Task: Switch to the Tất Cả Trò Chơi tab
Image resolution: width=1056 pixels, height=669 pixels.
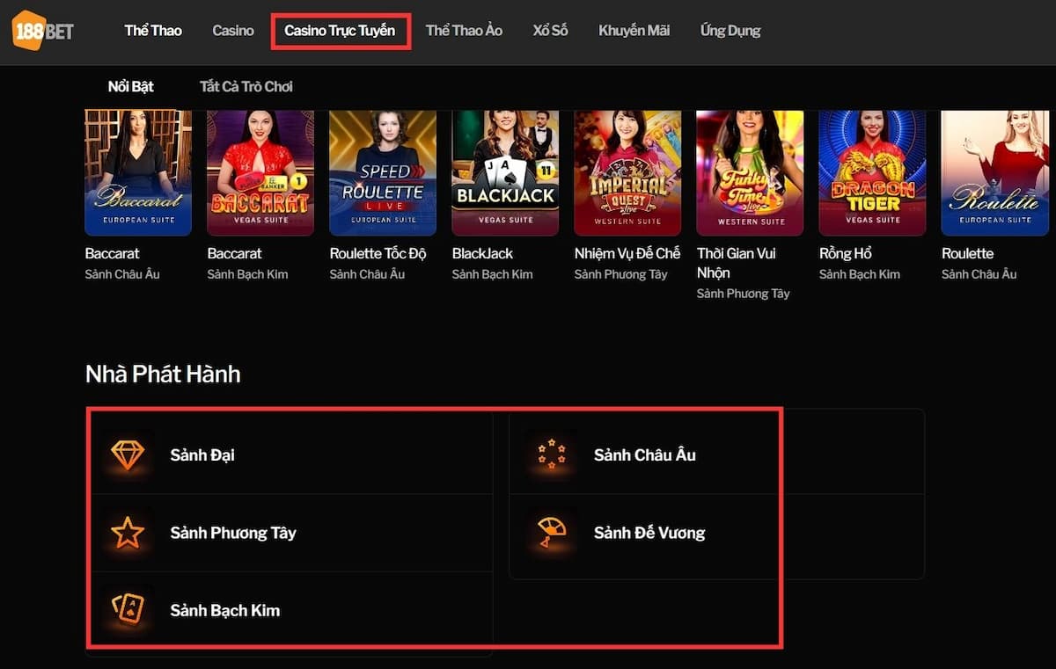Action: pos(246,86)
